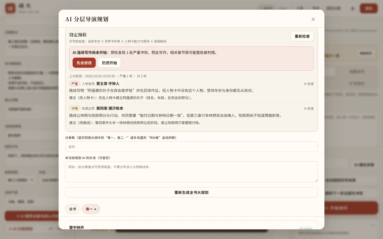
Task: Switch to the 卷一 tab
Action: (91, 209)
